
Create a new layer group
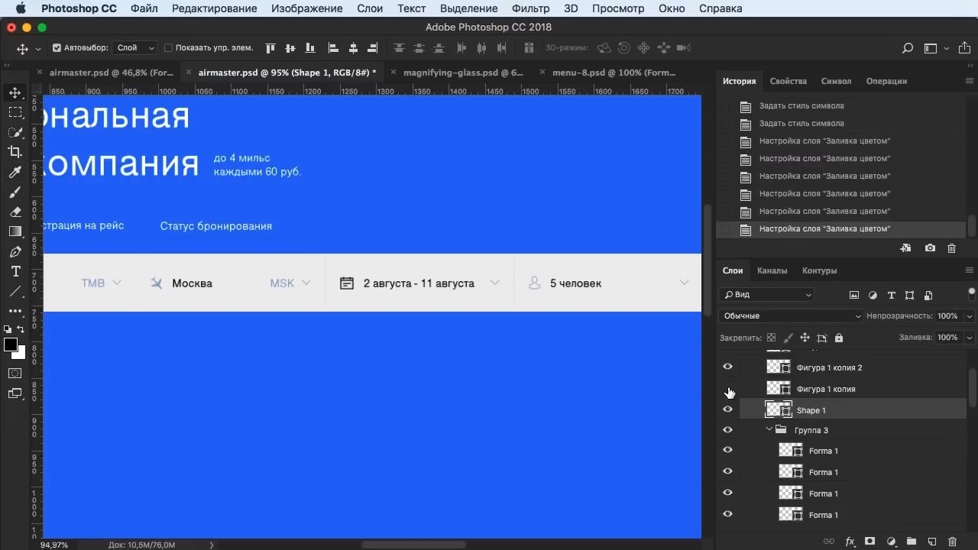coord(912,542)
